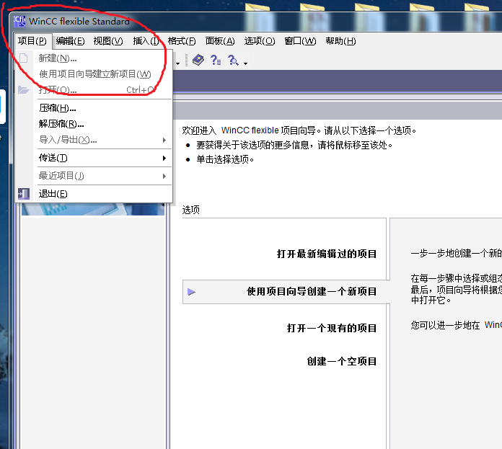The image size is (502, 449).
Task: Click the help book icon in toolbar
Action: click(x=198, y=61)
